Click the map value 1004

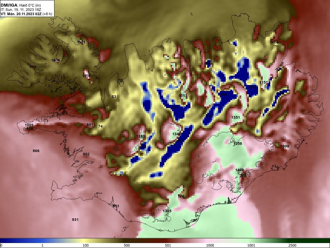point(55,60)
